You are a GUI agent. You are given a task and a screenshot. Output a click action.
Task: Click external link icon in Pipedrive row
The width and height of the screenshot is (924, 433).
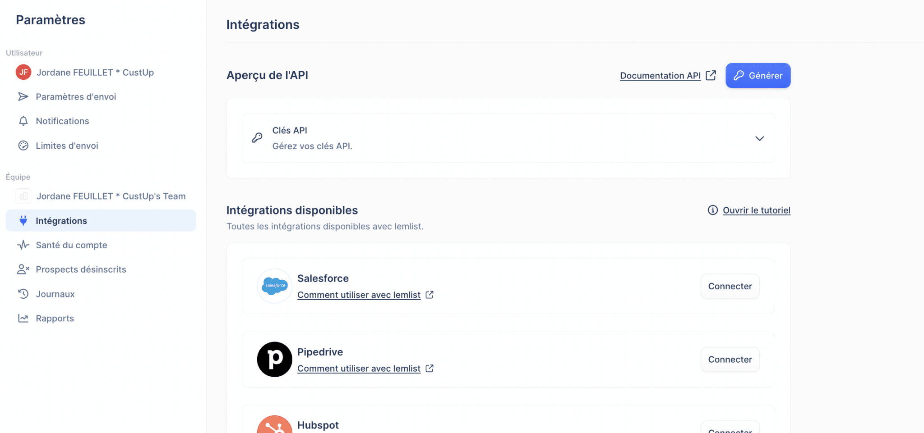430,368
